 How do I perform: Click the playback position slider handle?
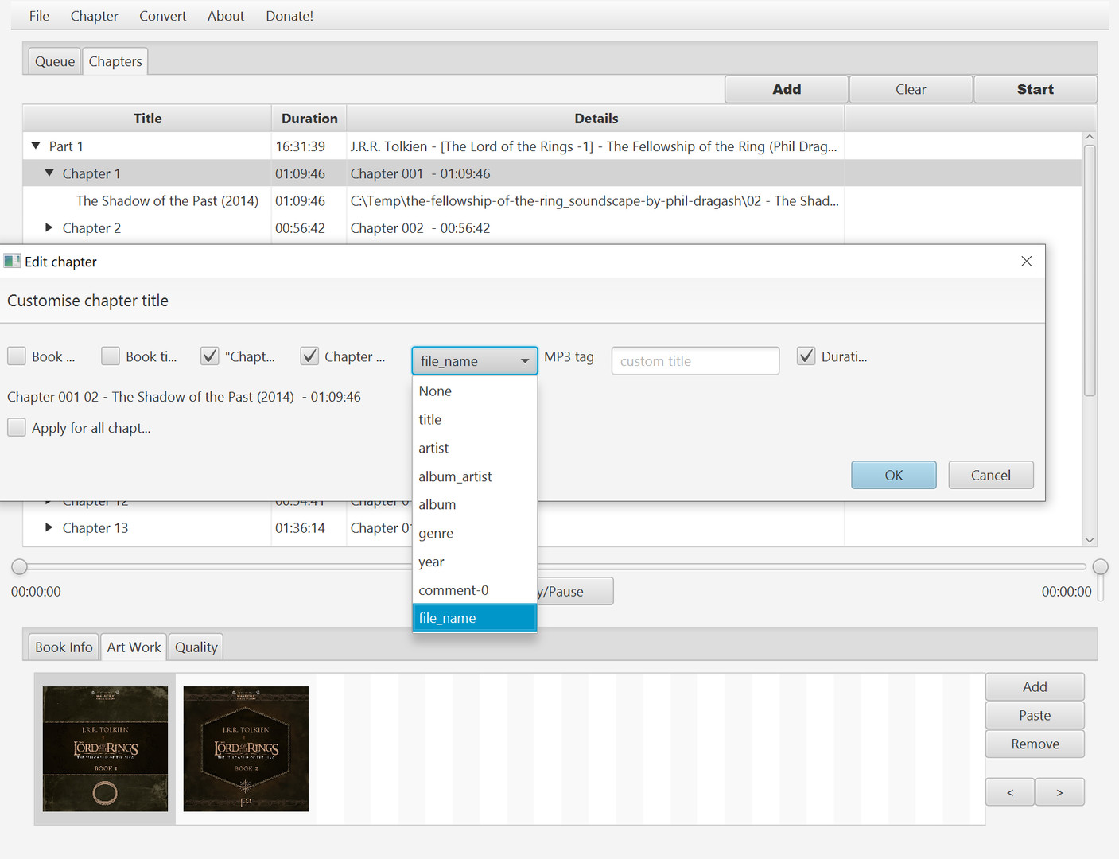point(18,566)
